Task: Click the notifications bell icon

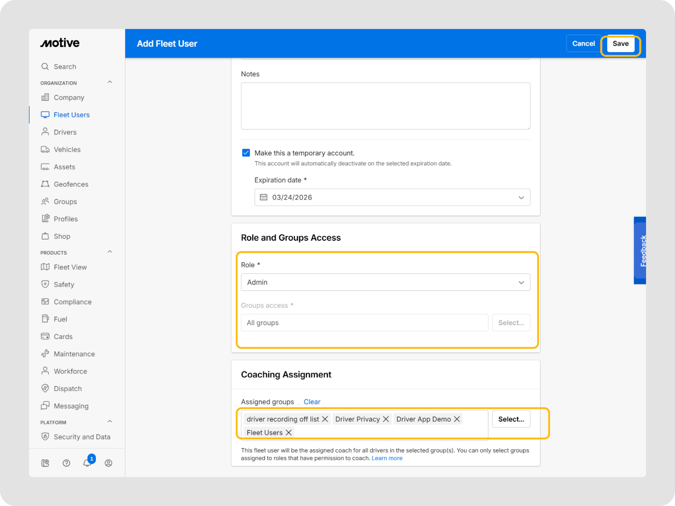Action: 87,463
